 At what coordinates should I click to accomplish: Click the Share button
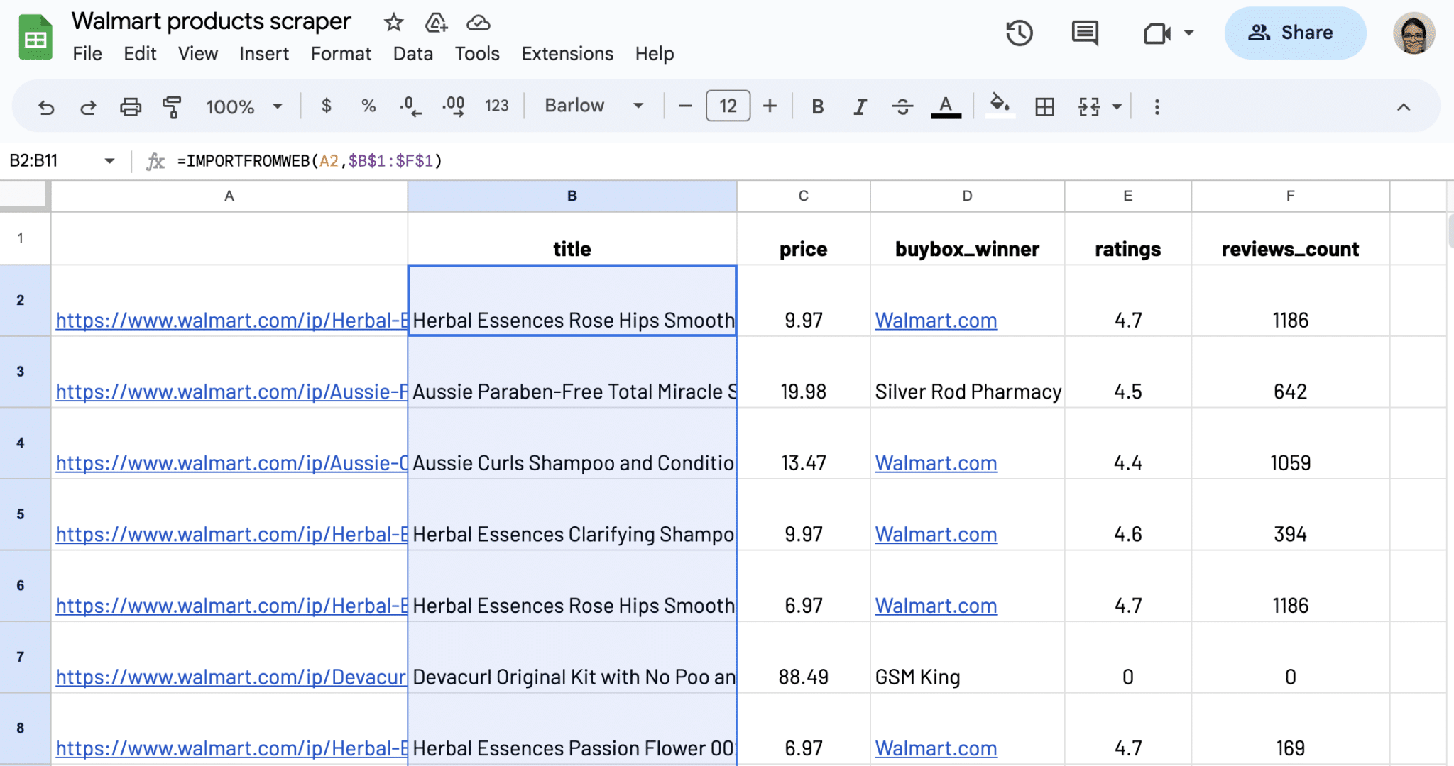pyautogui.click(x=1295, y=33)
